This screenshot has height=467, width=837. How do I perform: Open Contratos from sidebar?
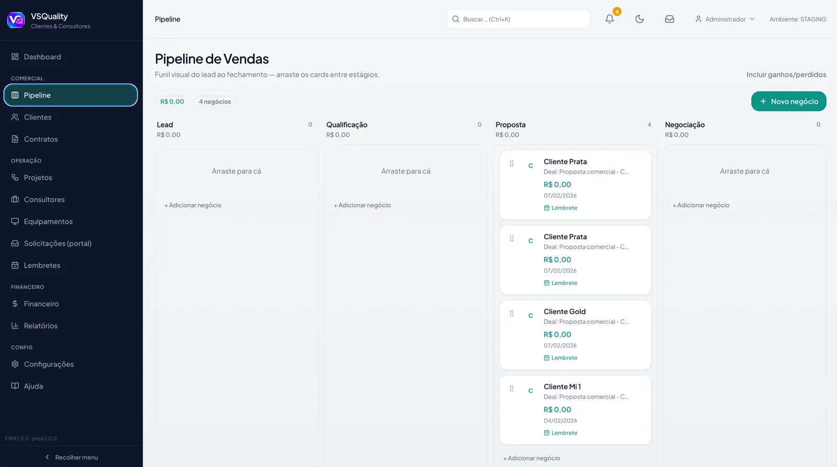pos(71,139)
